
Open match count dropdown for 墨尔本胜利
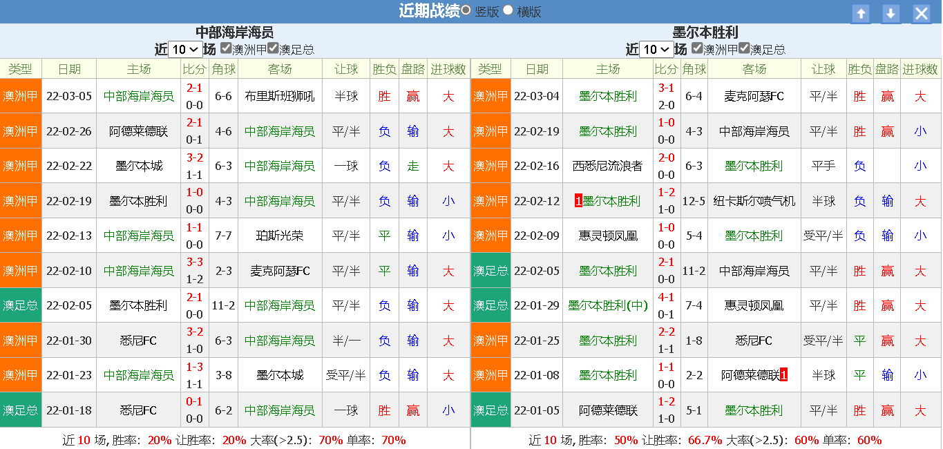[x=656, y=50]
